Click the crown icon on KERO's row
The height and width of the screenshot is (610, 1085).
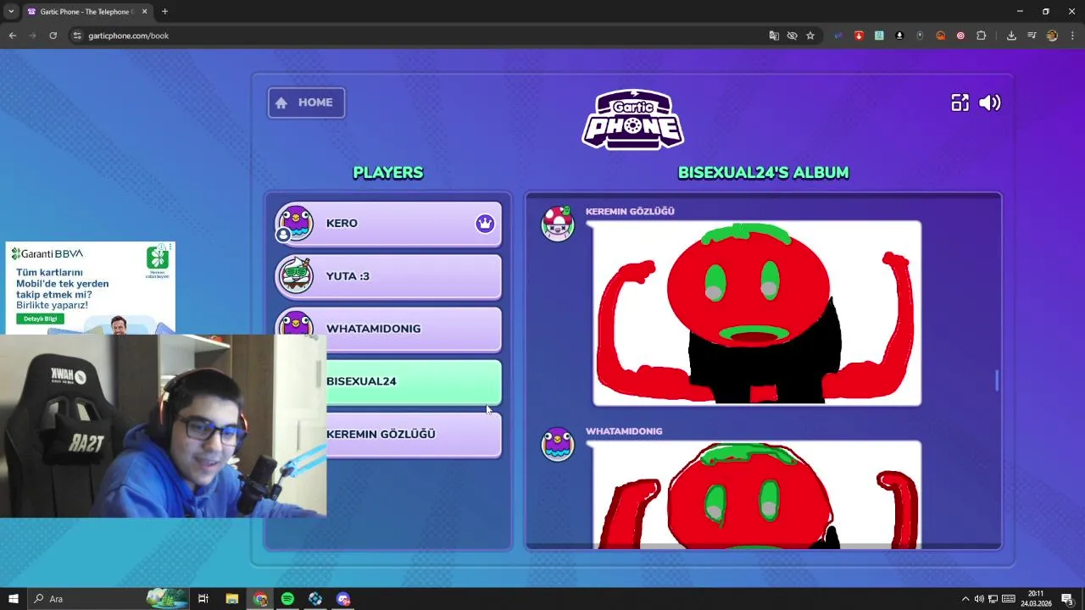tap(485, 224)
